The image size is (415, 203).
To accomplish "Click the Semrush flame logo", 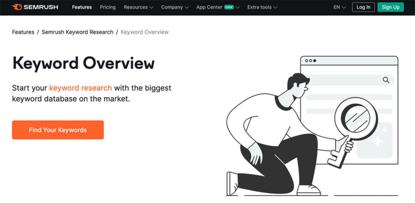I will [x=17, y=7].
